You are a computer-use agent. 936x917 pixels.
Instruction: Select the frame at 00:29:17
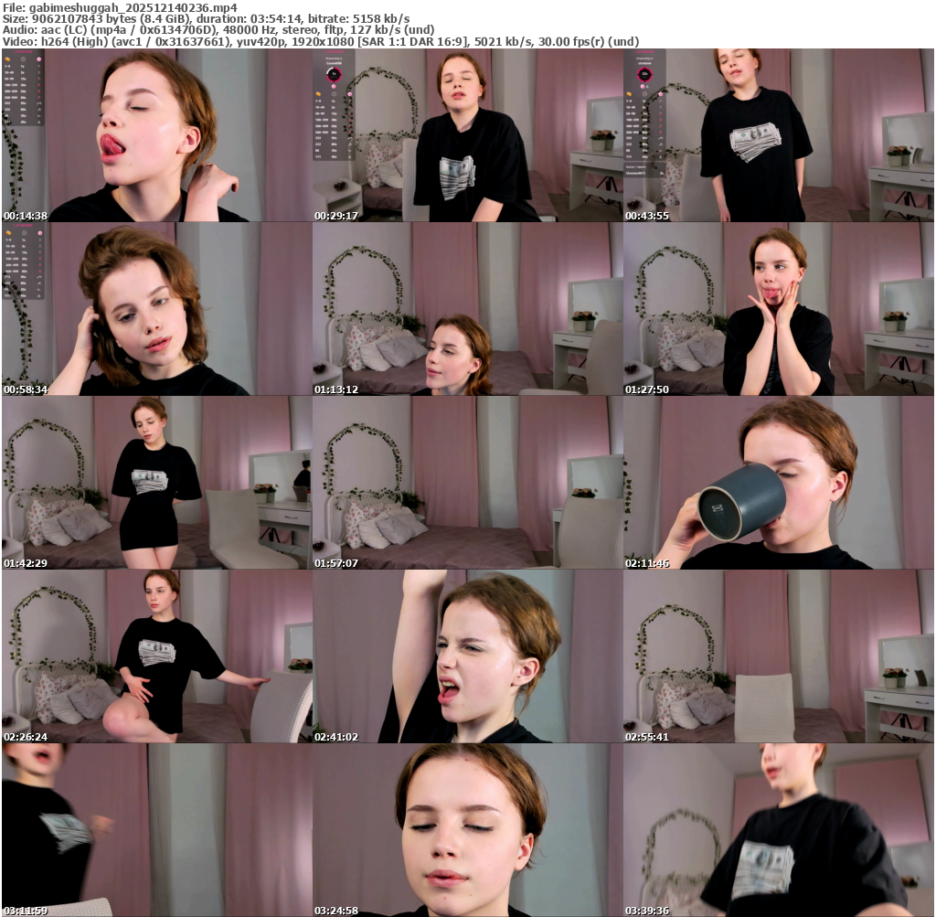[467, 135]
